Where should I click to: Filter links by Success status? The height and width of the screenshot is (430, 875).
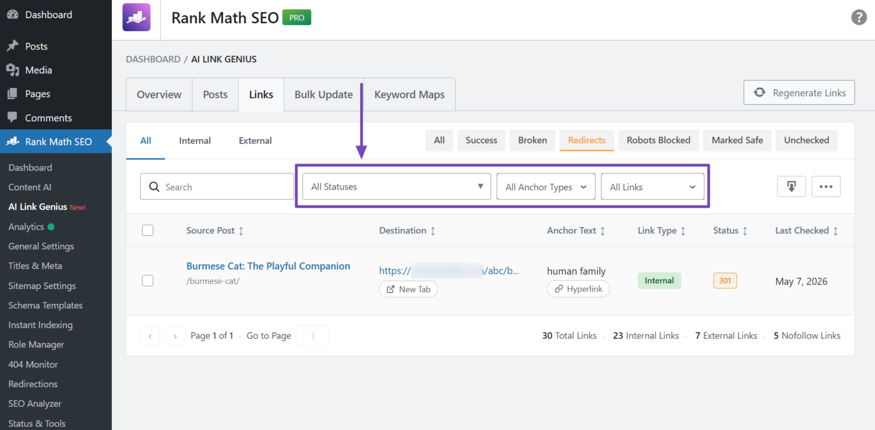click(x=481, y=140)
